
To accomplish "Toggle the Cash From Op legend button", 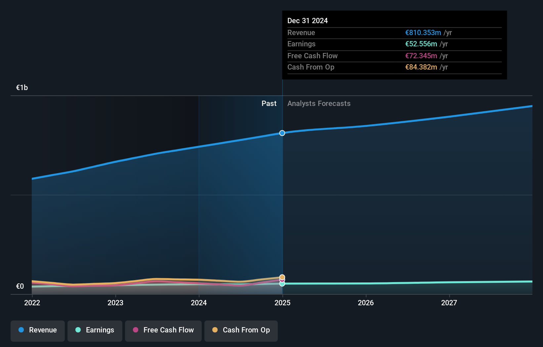I will [241, 330].
